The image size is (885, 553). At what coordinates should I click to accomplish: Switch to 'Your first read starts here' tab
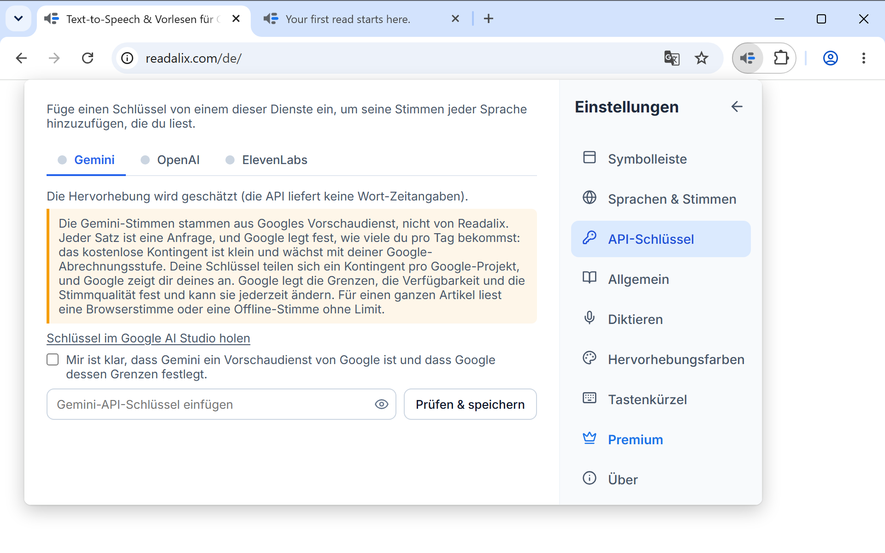tap(348, 19)
